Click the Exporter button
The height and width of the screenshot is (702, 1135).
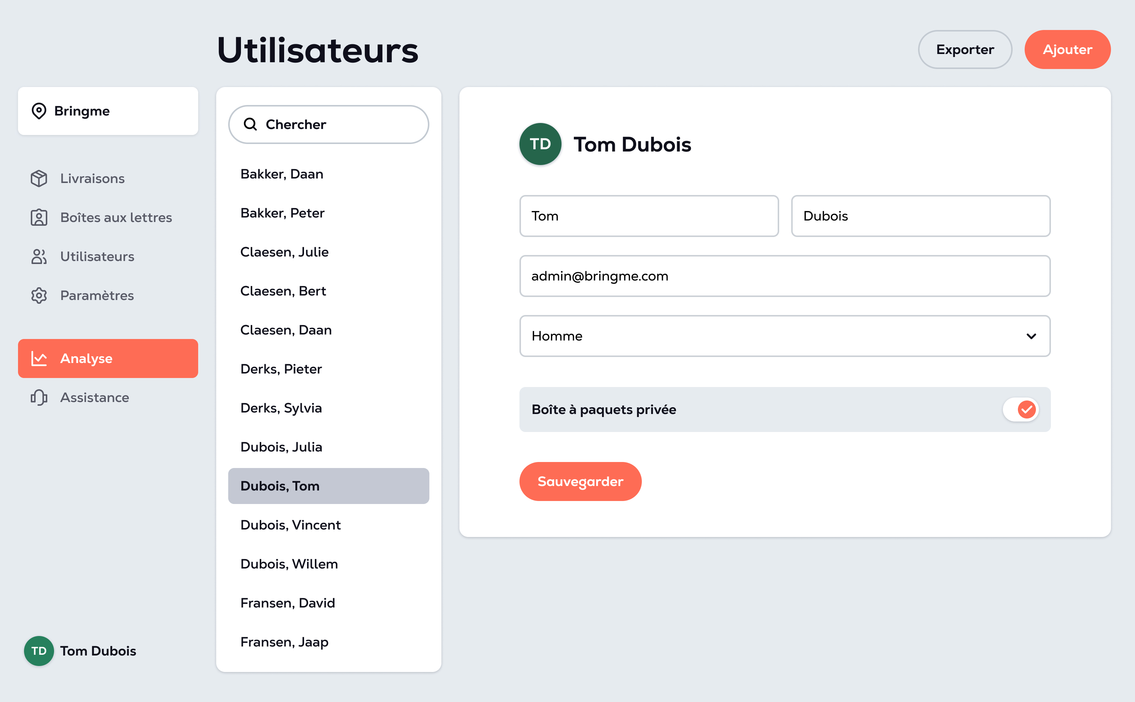coord(965,49)
